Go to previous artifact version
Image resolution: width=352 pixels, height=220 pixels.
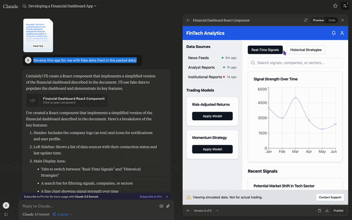click(x=188, y=211)
